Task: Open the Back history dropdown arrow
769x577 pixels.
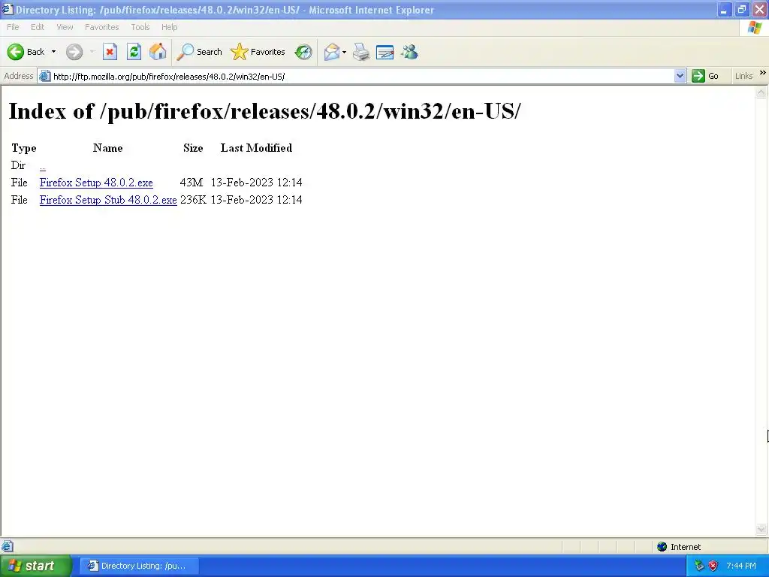Action: coord(53,52)
